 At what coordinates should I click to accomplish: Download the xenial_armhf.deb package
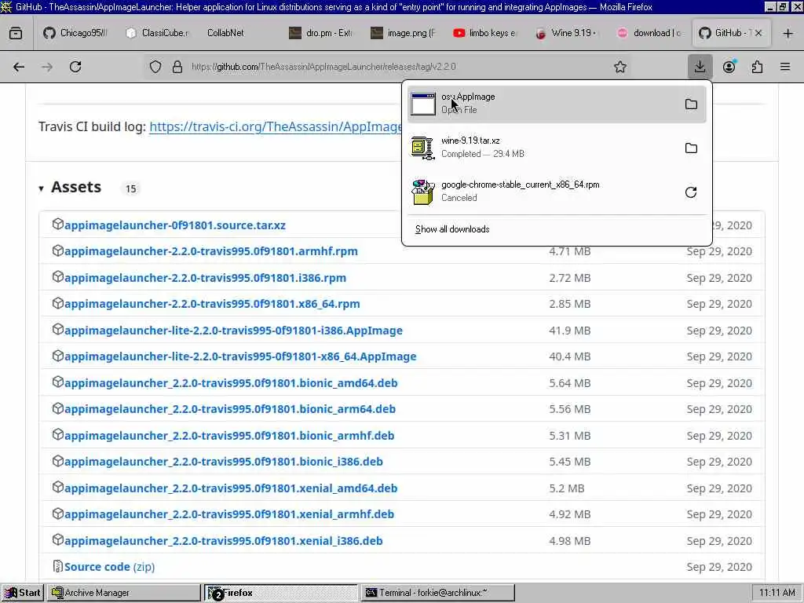click(x=229, y=514)
